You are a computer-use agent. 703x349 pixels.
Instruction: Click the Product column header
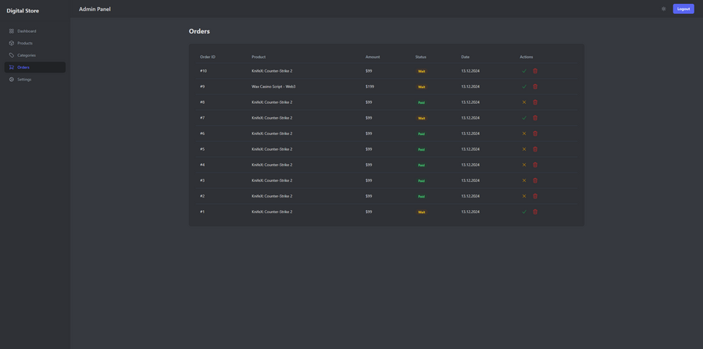coord(259,57)
